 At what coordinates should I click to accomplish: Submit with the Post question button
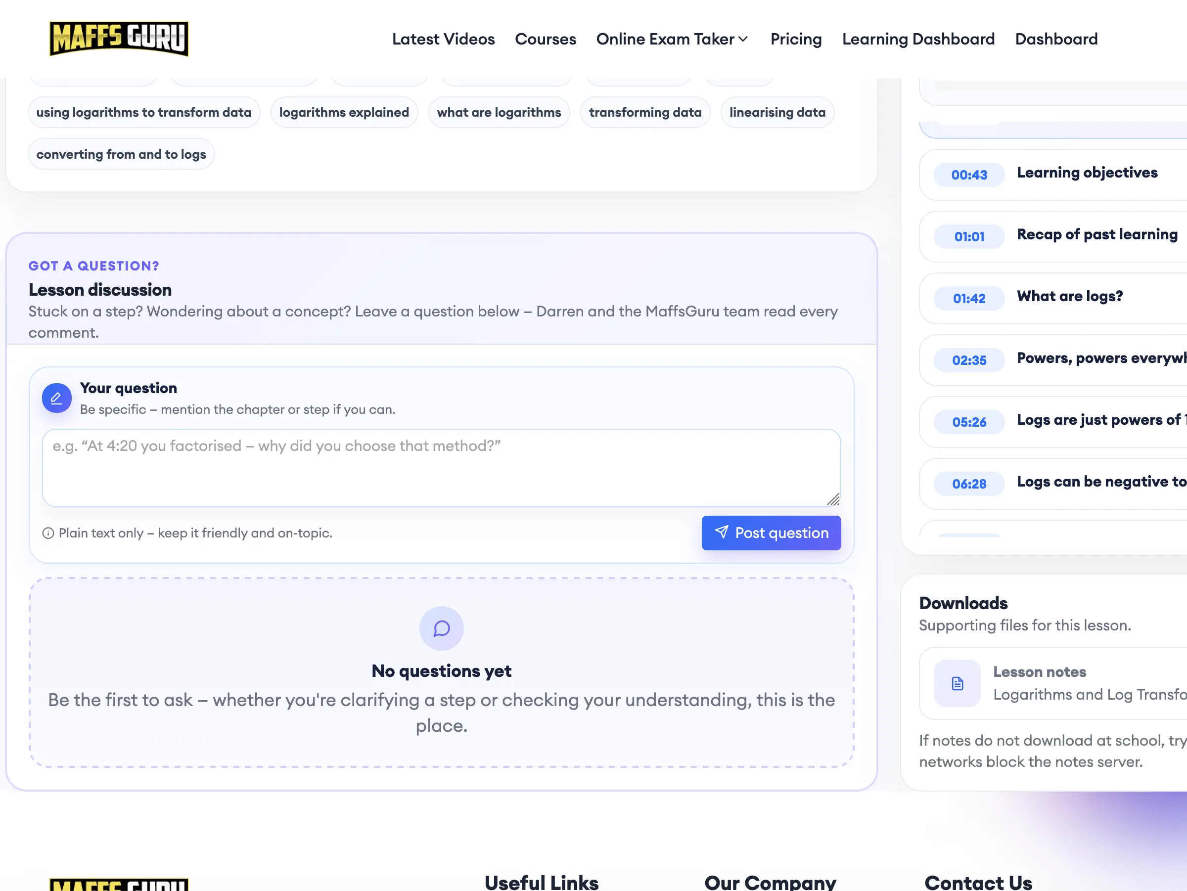click(771, 533)
